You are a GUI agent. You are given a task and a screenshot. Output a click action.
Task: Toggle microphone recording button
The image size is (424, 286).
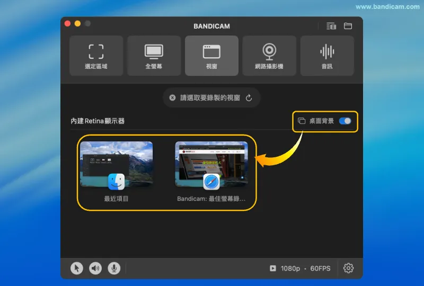[114, 268]
